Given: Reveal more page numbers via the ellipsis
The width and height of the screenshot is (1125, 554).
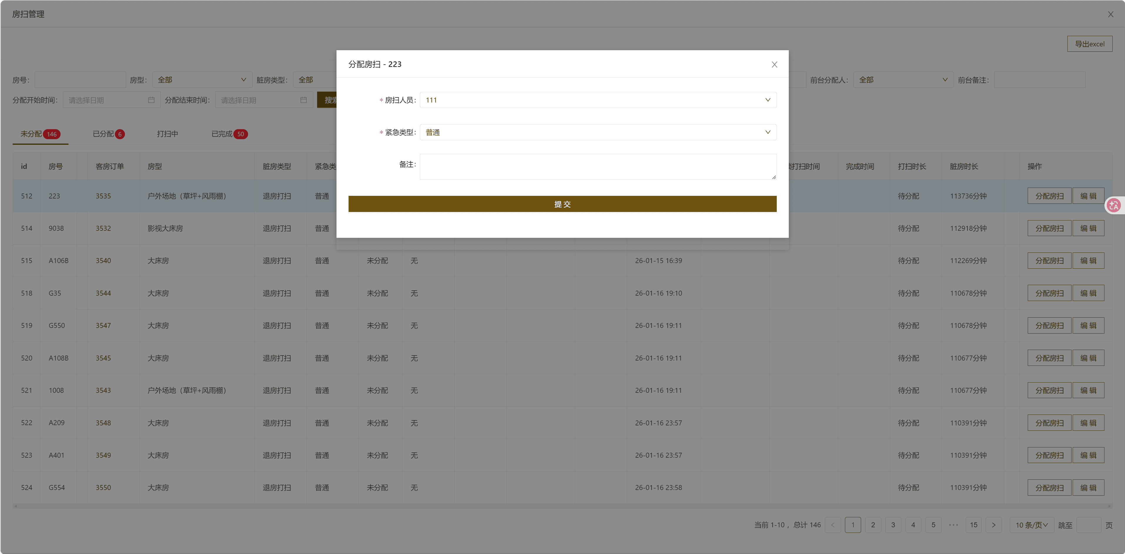Looking at the screenshot, I should tap(953, 525).
